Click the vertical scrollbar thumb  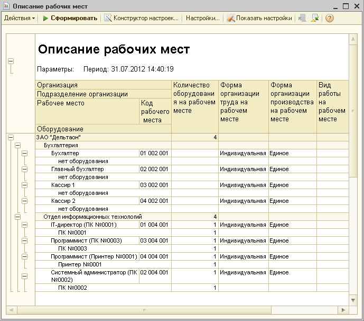(x=353, y=111)
